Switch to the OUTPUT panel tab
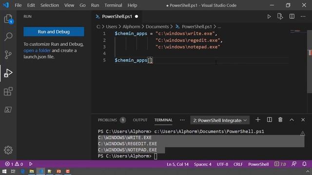 point(140,120)
